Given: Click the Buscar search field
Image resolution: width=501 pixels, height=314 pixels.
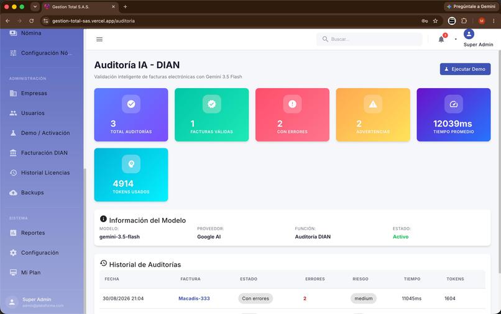Looking at the screenshot, I should click(x=369, y=39).
